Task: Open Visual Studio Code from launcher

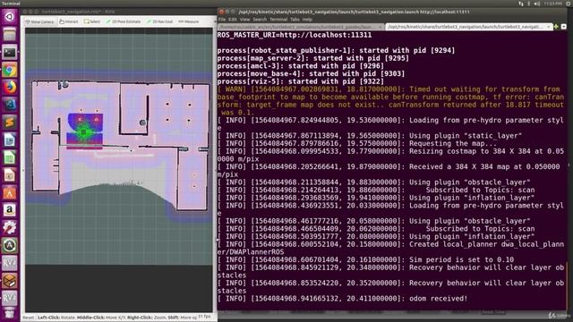Action: click(x=10, y=106)
